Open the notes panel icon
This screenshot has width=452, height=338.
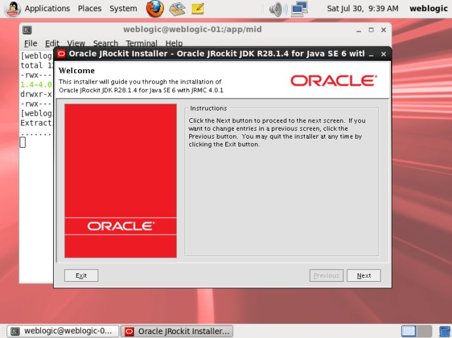click(x=198, y=8)
